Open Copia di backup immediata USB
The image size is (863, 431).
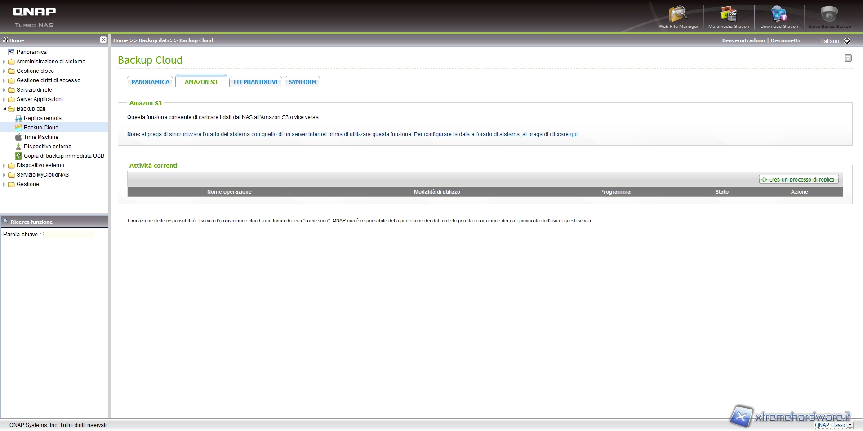[64, 156]
